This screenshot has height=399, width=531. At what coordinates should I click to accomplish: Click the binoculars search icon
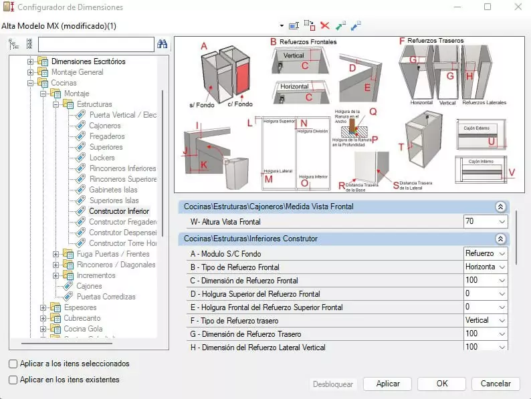coord(162,44)
